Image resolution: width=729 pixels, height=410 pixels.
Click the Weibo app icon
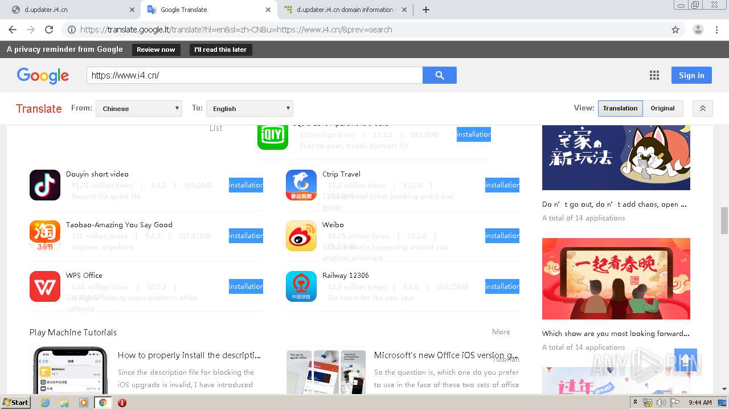301,236
